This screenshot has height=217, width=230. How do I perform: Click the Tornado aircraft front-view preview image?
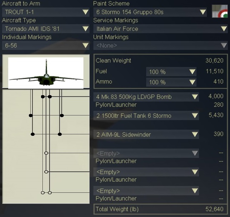pos(46,73)
